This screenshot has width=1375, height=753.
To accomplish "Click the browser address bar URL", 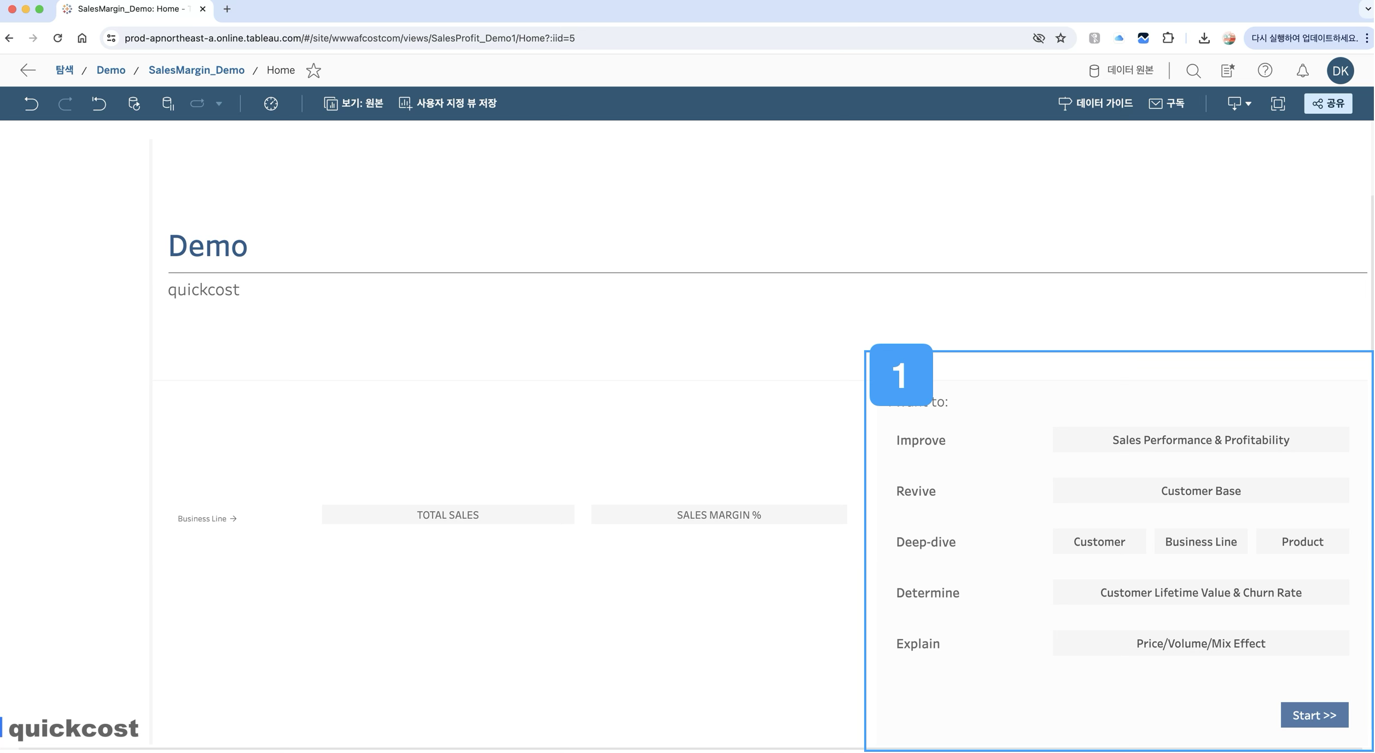I will (x=349, y=38).
